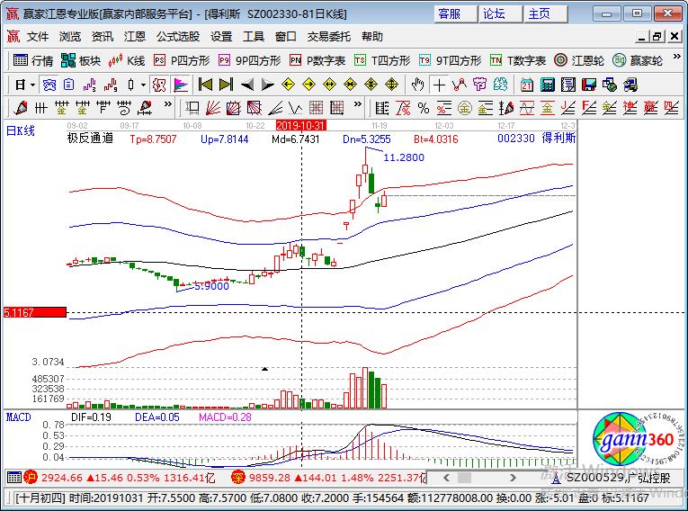Image resolution: width=688 pixels, height=511 pixels.
Task: Open the 文件 menu
Action: 37,37
